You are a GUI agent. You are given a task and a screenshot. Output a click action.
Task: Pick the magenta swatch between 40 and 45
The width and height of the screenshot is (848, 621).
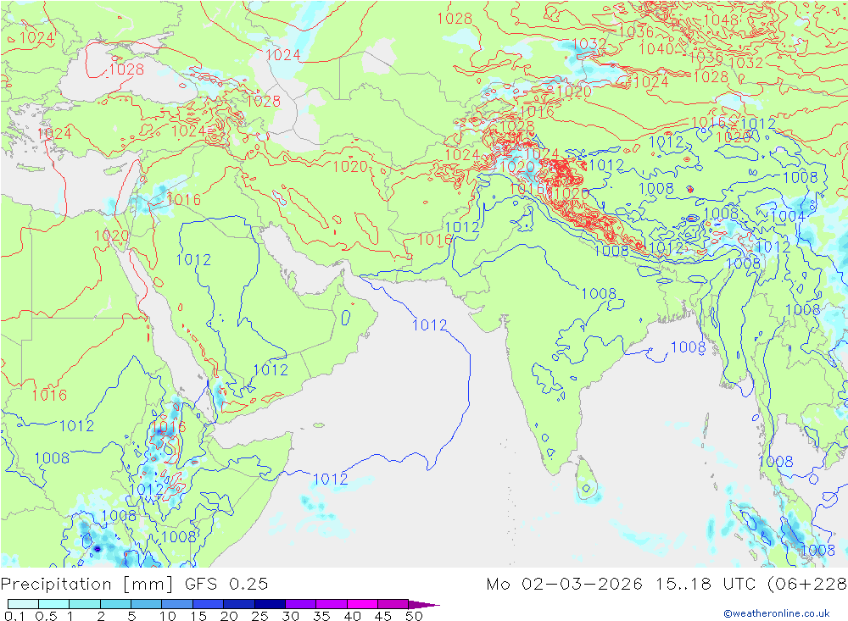tap(362, 604)
